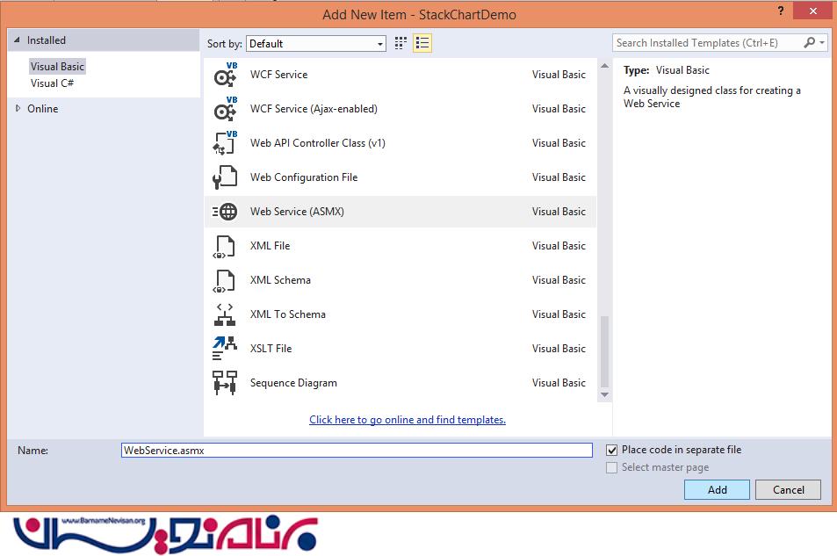This screenshot has width=837, height=556.
Task: Select Visual C# in the tree
Action: pos(52,83)
